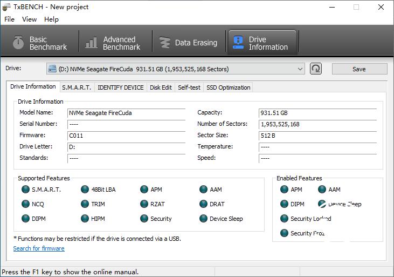Viewport: 394px width, 277px height.
Task: Click the supported Device Sleep indicator
Action: coord(203,219)
